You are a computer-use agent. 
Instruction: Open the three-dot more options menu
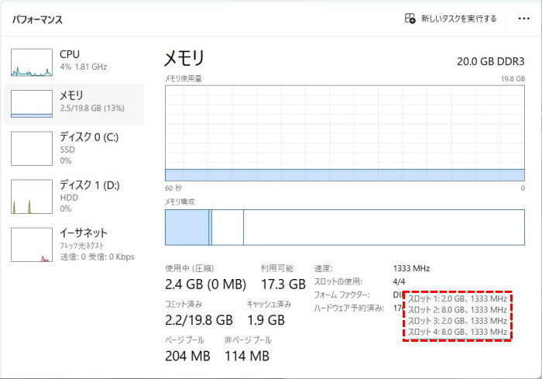coord(524,19)
